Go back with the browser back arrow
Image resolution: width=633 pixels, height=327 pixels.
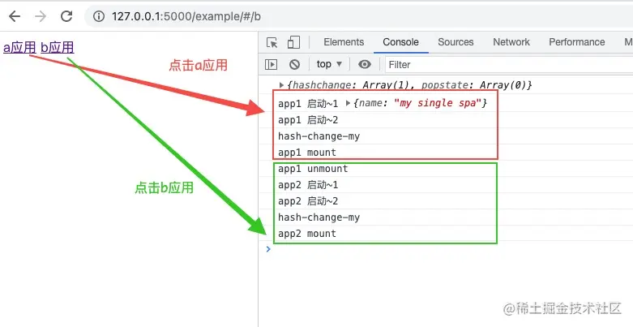click(x=15, y=16)
